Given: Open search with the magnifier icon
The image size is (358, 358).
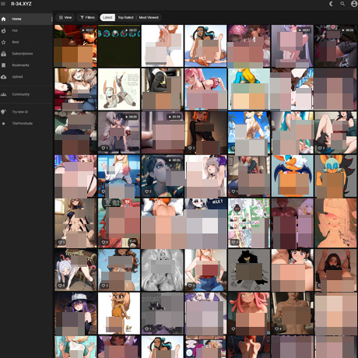Looking at the screenshot, I should (x=342, y=4).
